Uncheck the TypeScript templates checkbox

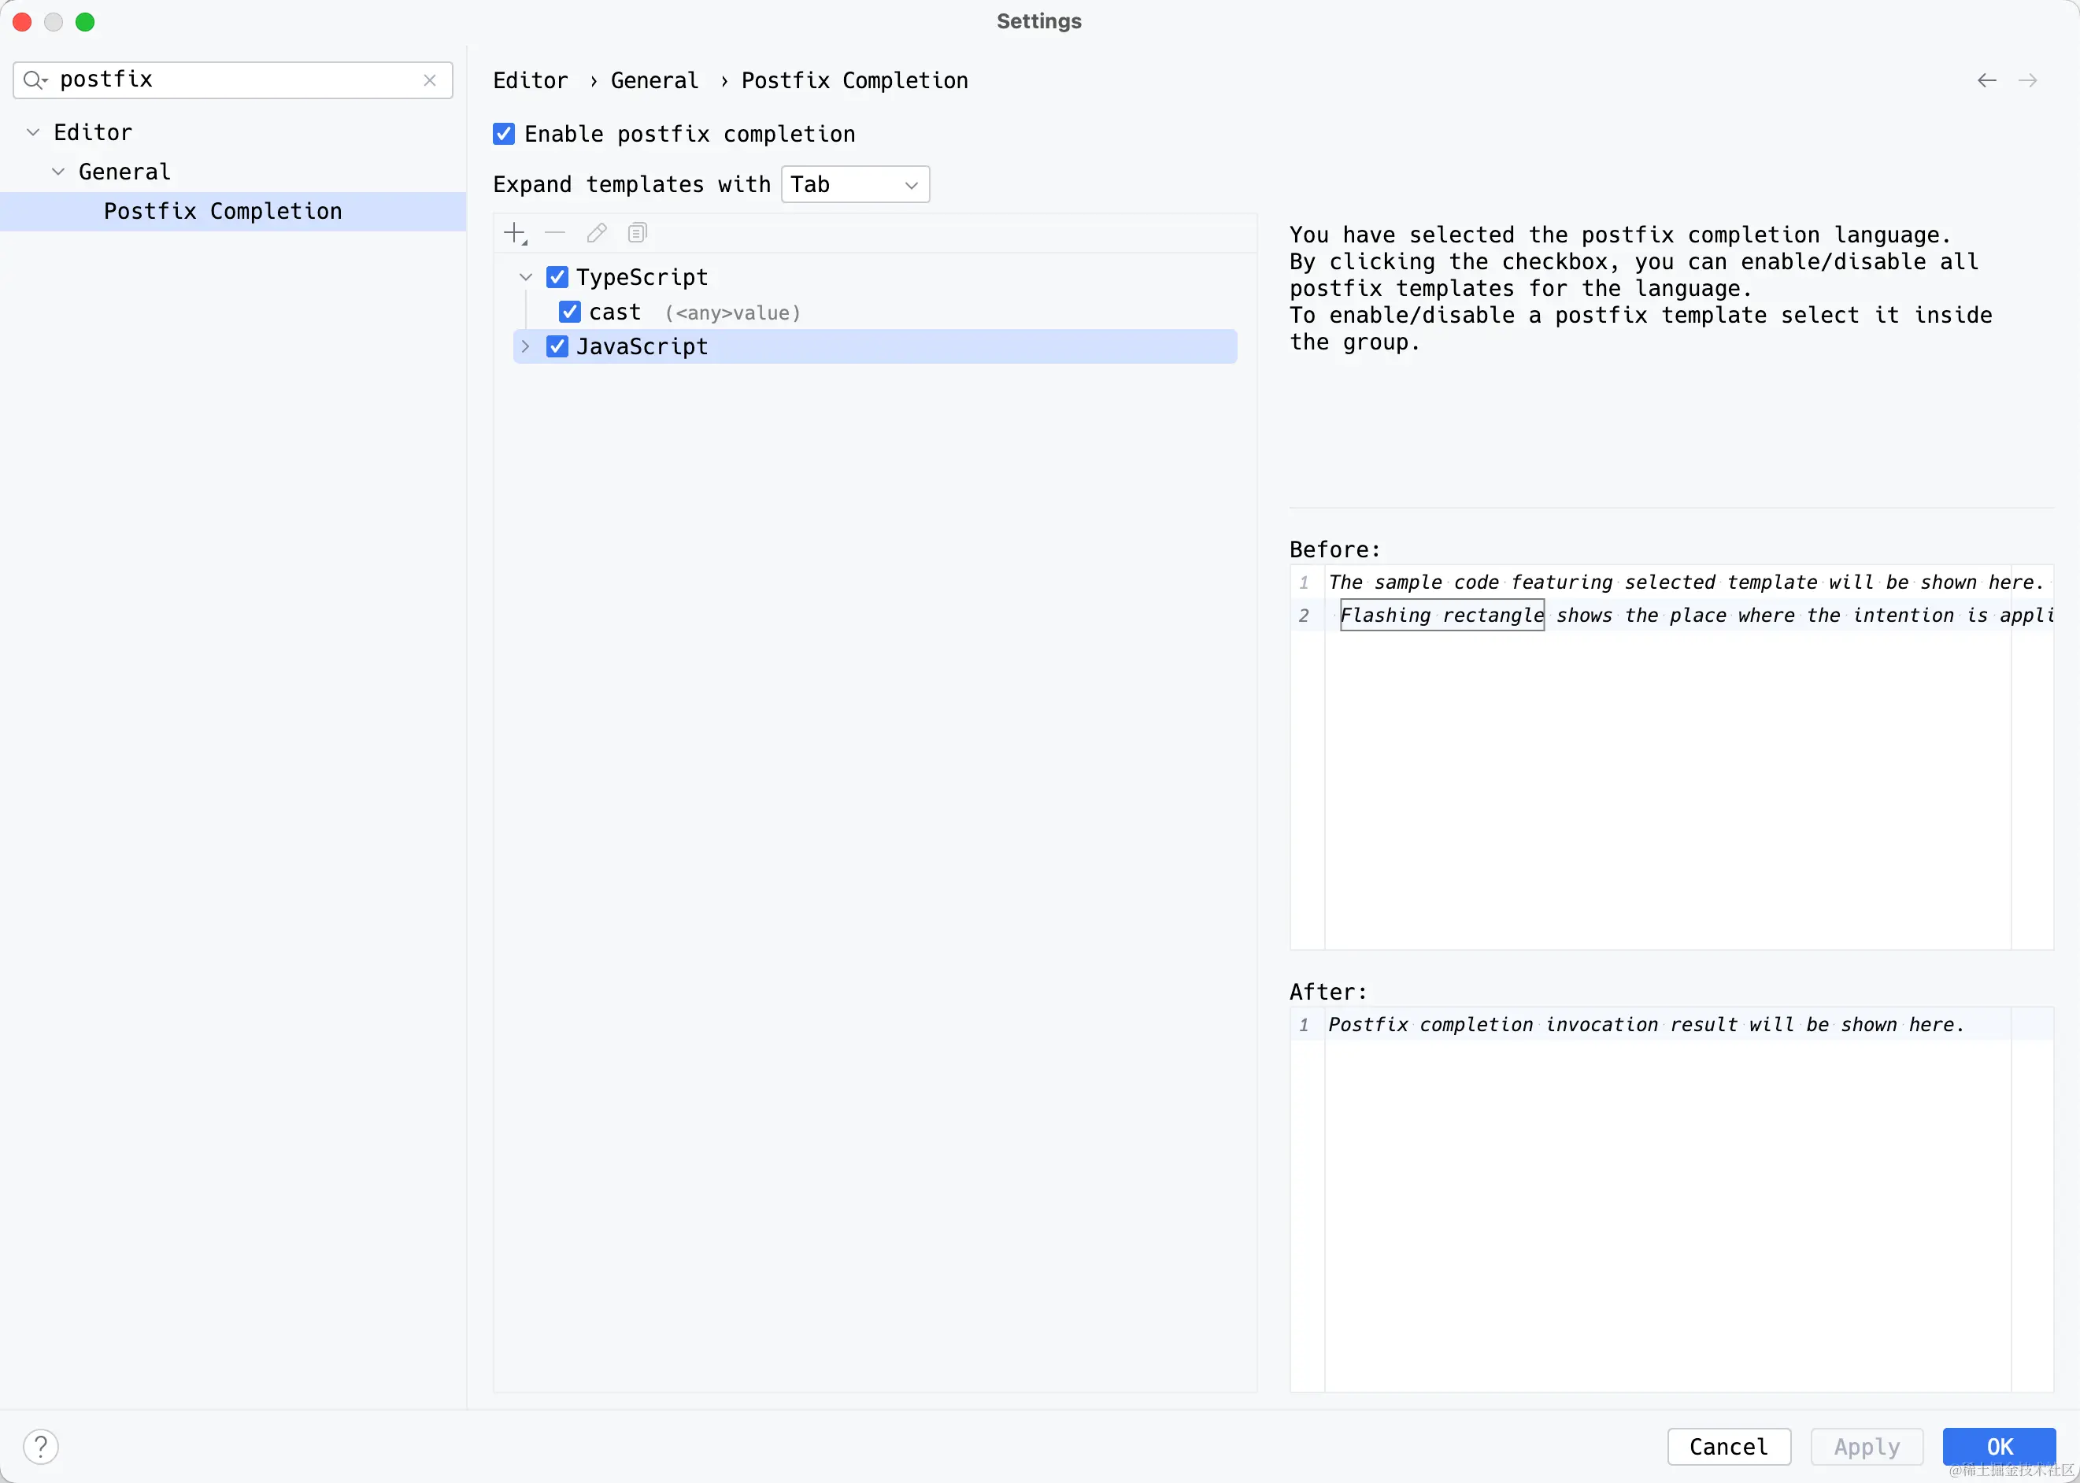pyautogui.click(x=557, y=277)
